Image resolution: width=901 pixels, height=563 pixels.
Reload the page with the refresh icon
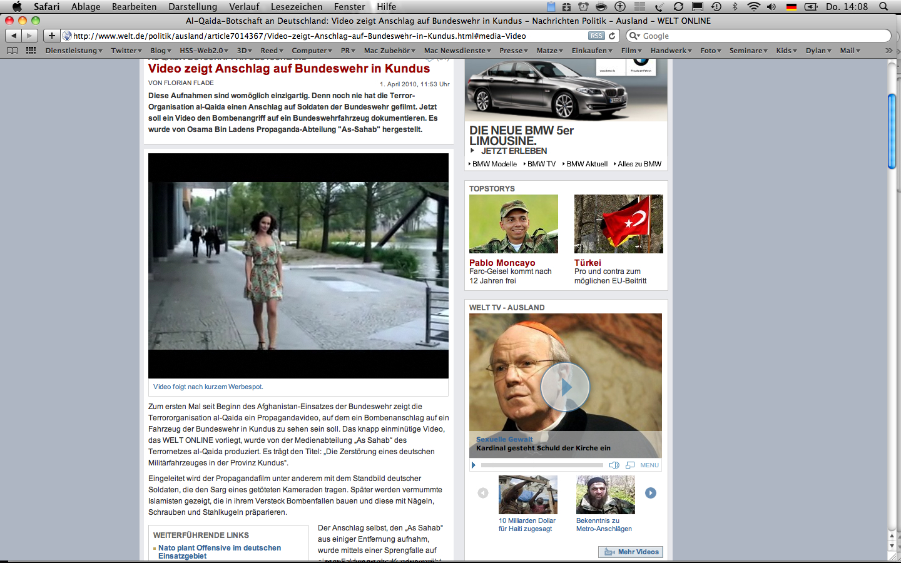[613, 36]
